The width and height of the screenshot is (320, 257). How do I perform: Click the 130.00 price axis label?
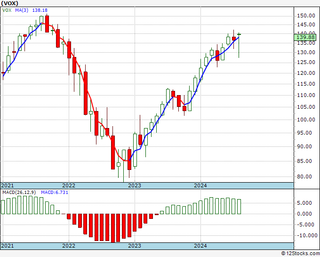306,52
